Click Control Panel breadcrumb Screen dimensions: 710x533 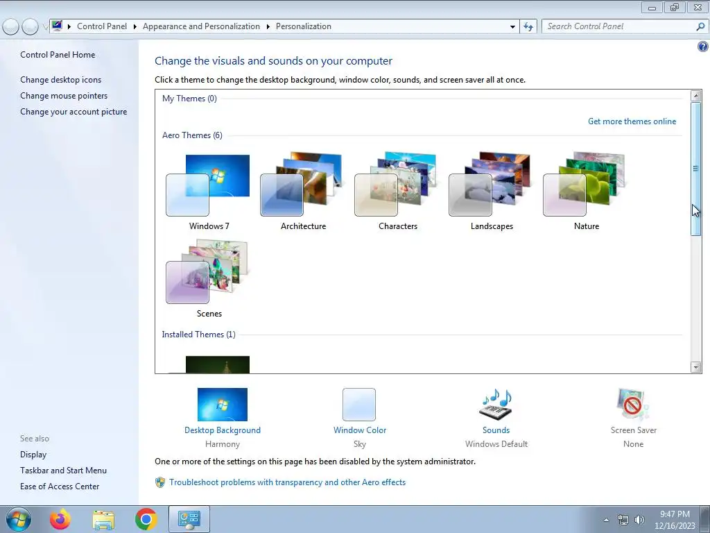(102, 26)
